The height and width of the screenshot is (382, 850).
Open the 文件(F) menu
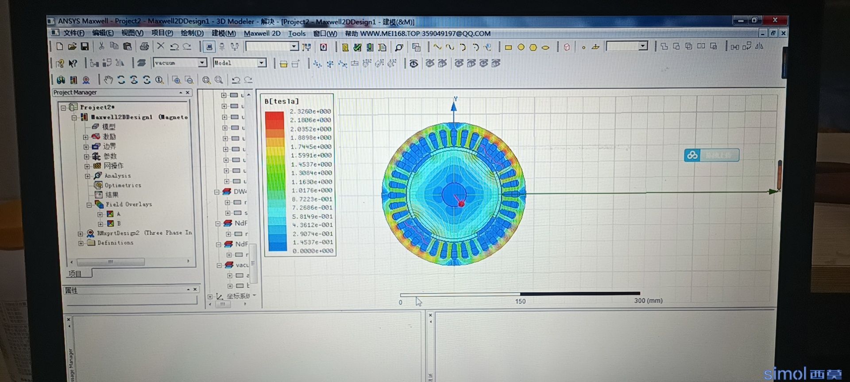pyautogui.click(x=73, y=33)
